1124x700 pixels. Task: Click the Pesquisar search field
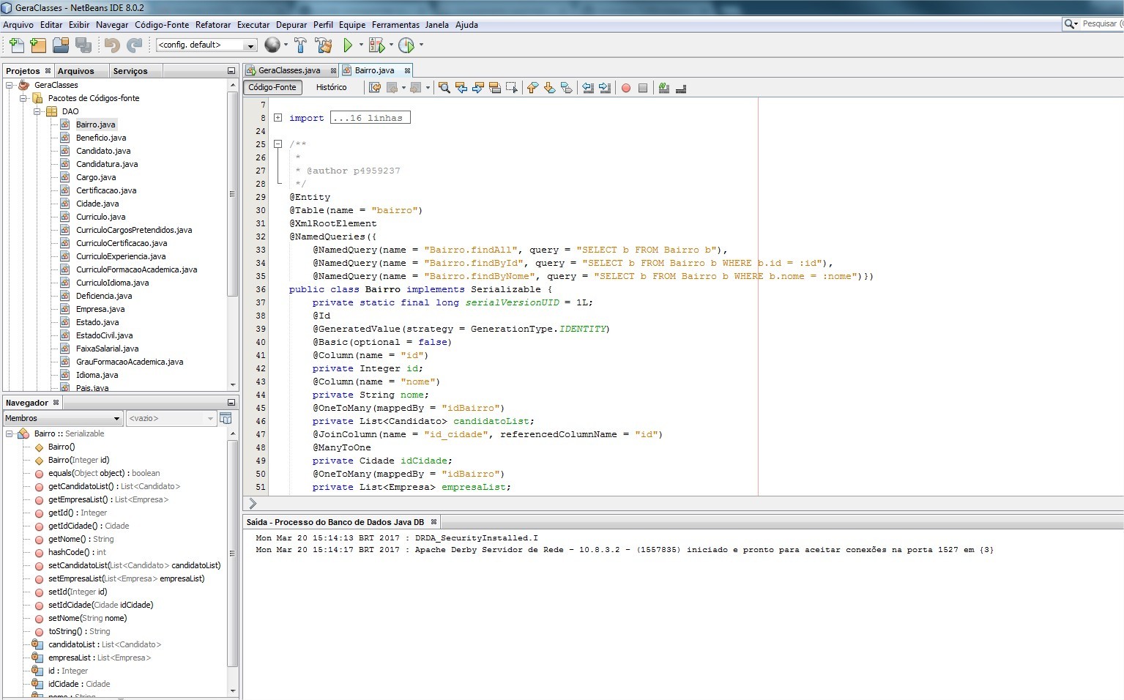click(1101, 24)
